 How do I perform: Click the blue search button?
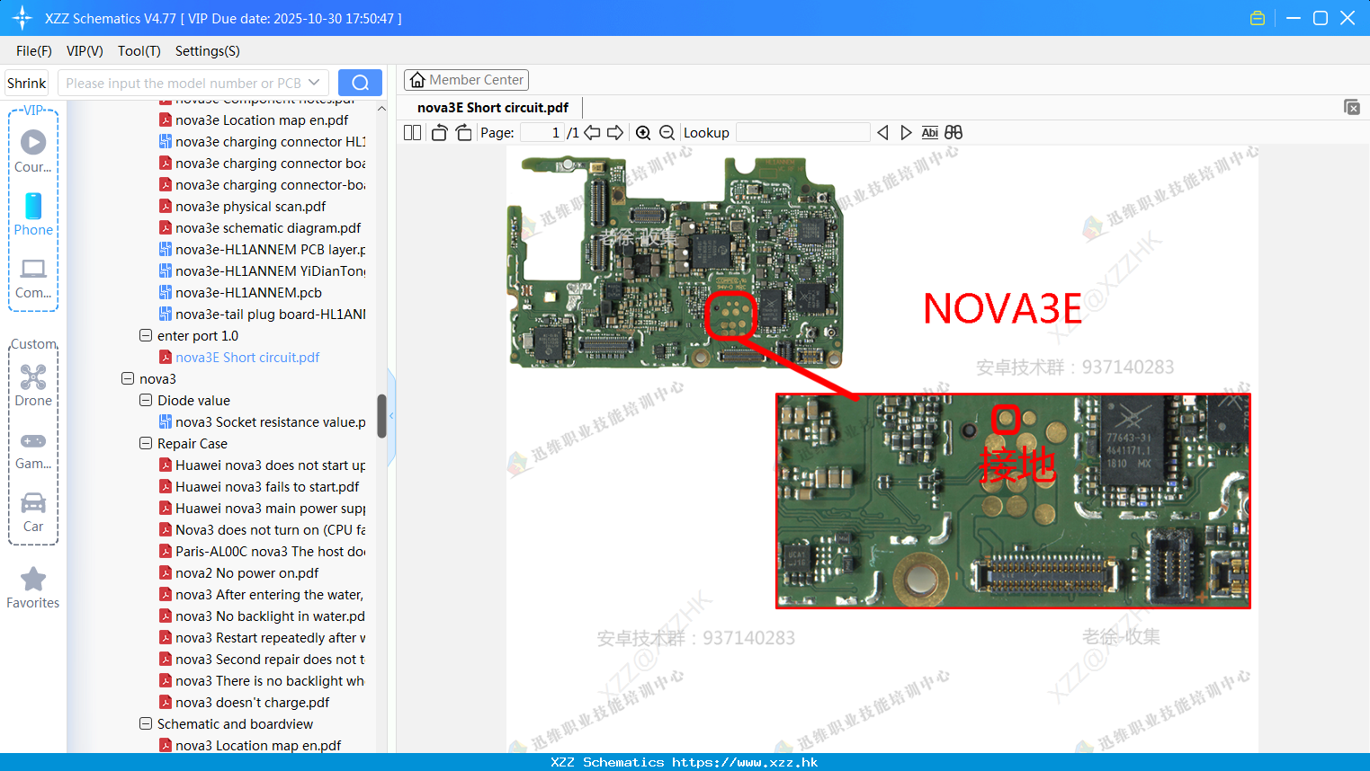[360, 83]
